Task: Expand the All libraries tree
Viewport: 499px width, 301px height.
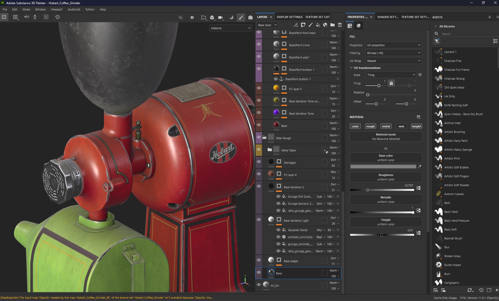Action: [x=436, y=26]
